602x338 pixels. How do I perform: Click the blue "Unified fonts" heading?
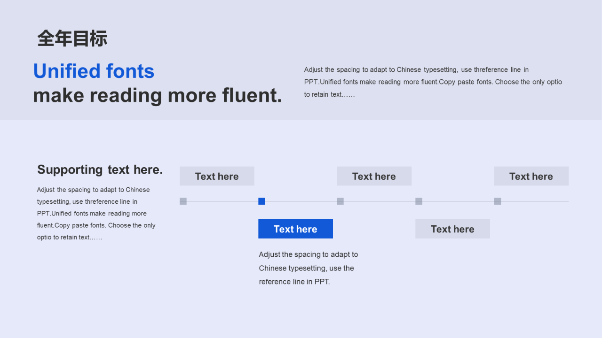tap(94, 71)
